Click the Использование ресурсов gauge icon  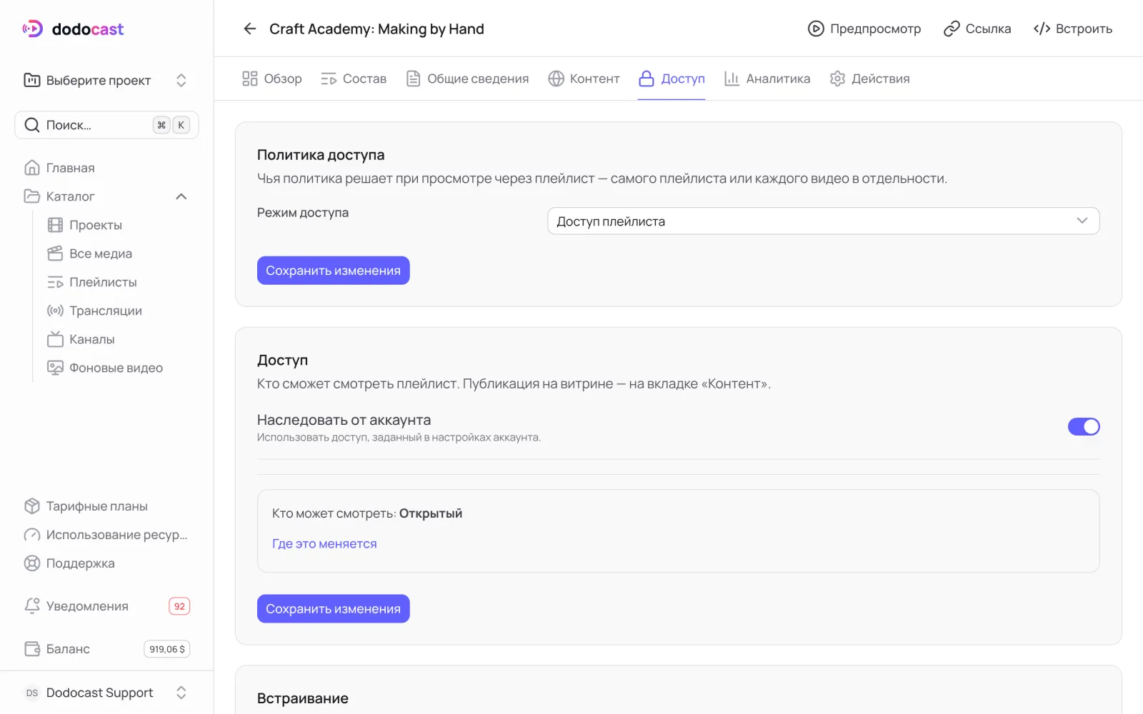(32, 535)
